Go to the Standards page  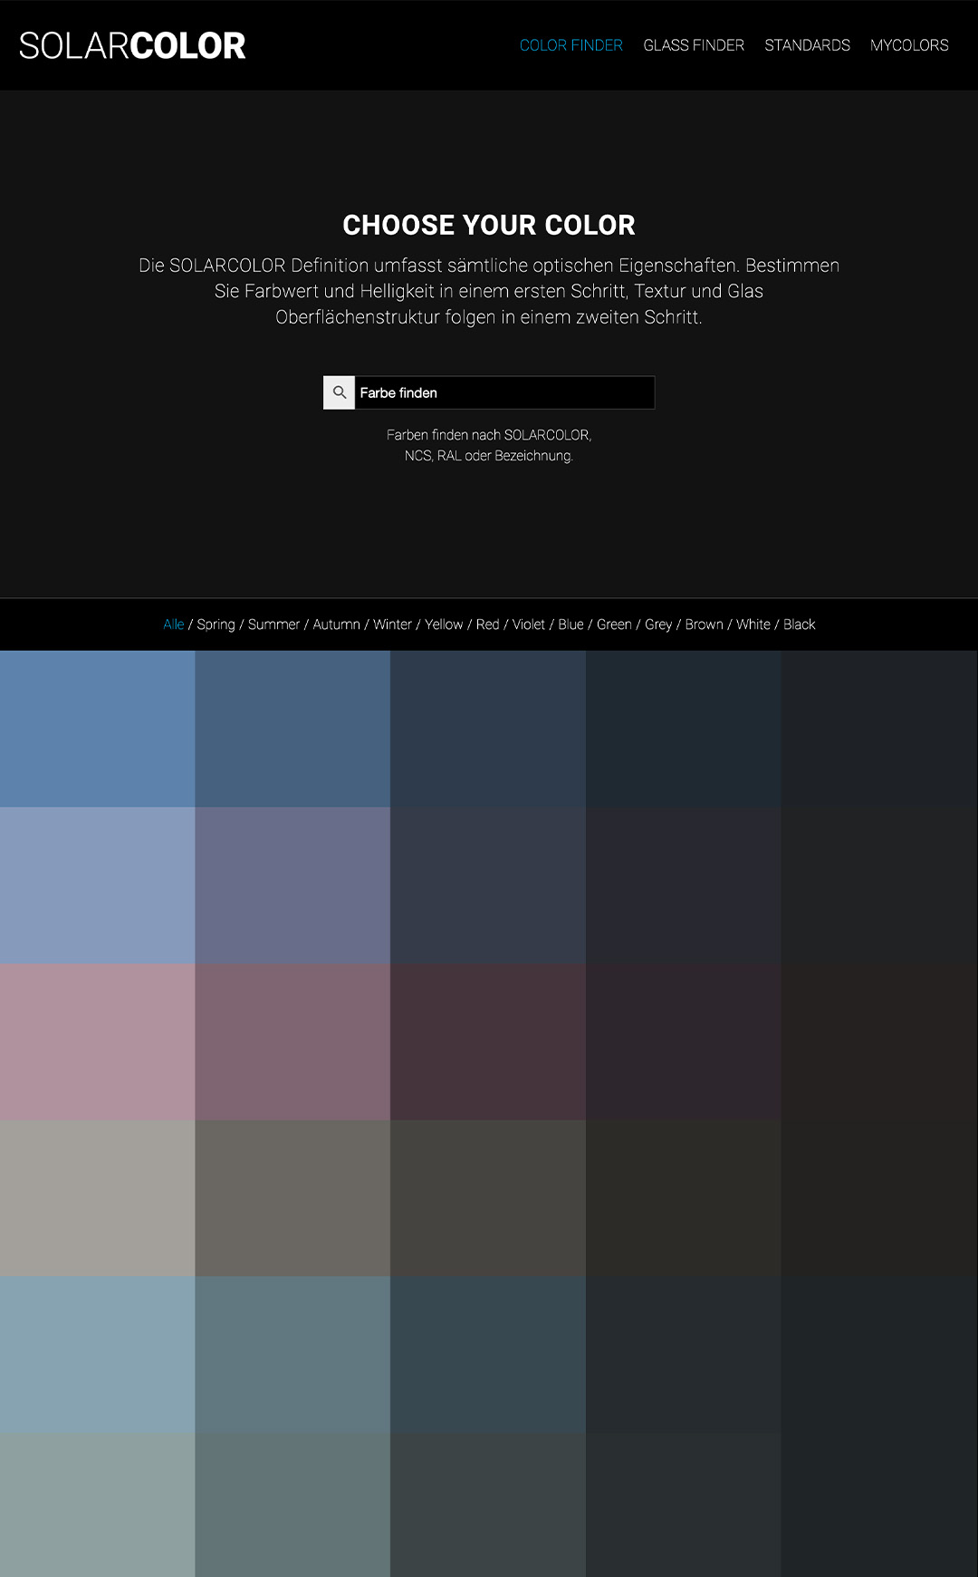(x=807, y=45)
